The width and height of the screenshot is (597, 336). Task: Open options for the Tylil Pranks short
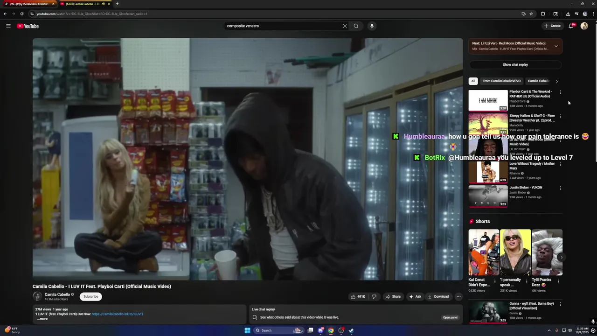pos(558,281)
